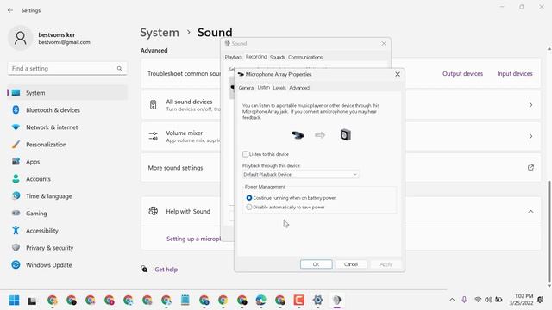The width and height of the screenshot is (552, 310).
Task: Select Continue running when on battery power
Action: point(249,198)
